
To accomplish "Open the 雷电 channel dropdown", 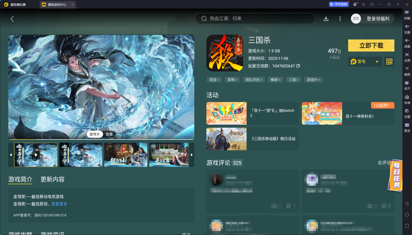I will pyautogui.click(x=364, y=62).
